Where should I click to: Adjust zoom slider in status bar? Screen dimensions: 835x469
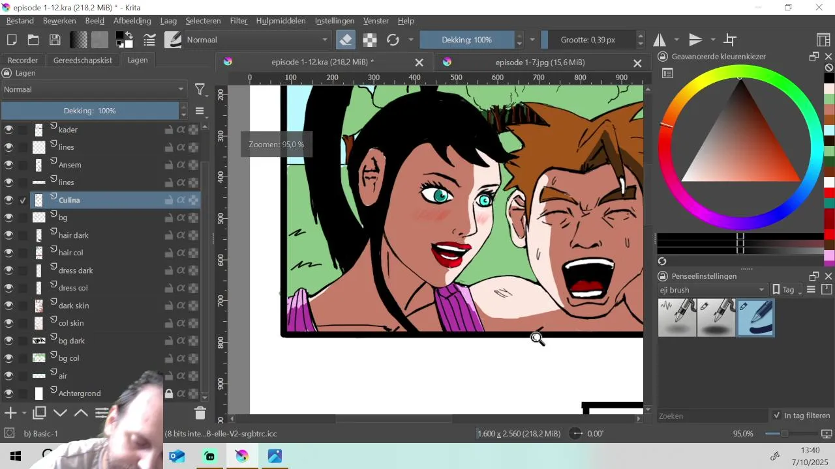click(789, 434)
